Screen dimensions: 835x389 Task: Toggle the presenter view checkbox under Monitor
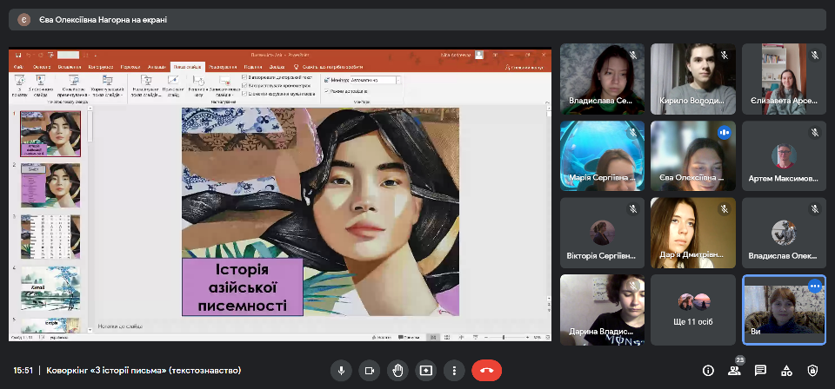click(327, 90)
